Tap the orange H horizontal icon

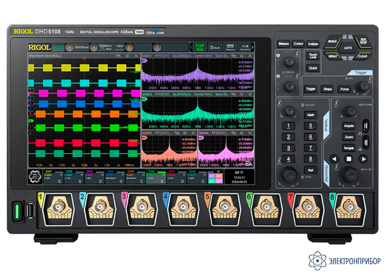pyautogui.click(x=69, y=47)
